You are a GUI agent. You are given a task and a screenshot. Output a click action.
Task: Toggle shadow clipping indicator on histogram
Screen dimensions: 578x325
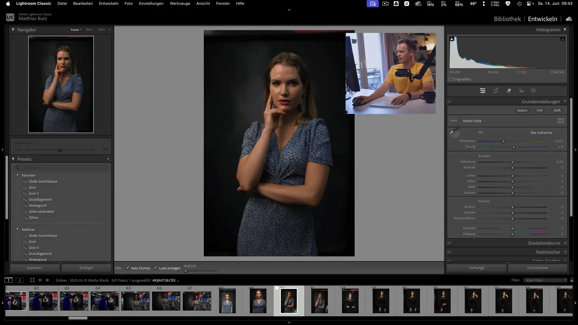click(452, 39)
